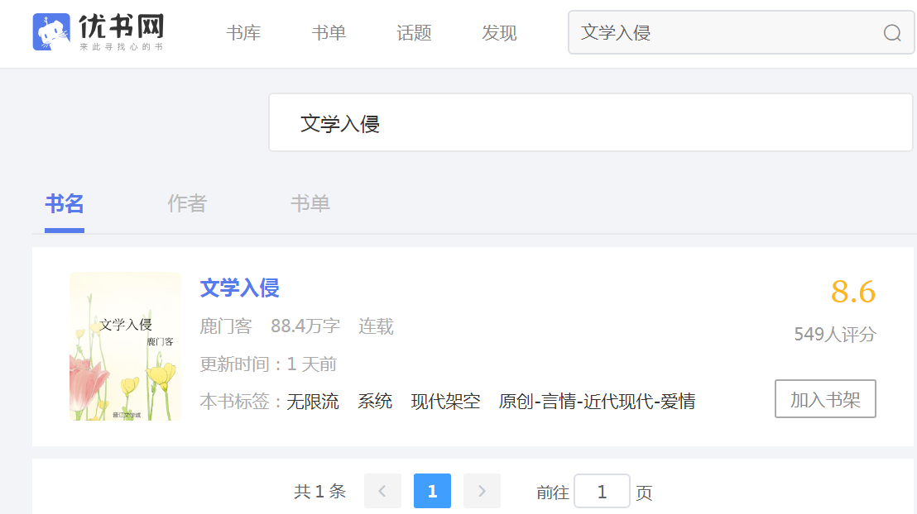Viewport: 917px width, 514px height.
Task: Switch to the 作者 tab
Action: tap(187, 203)
